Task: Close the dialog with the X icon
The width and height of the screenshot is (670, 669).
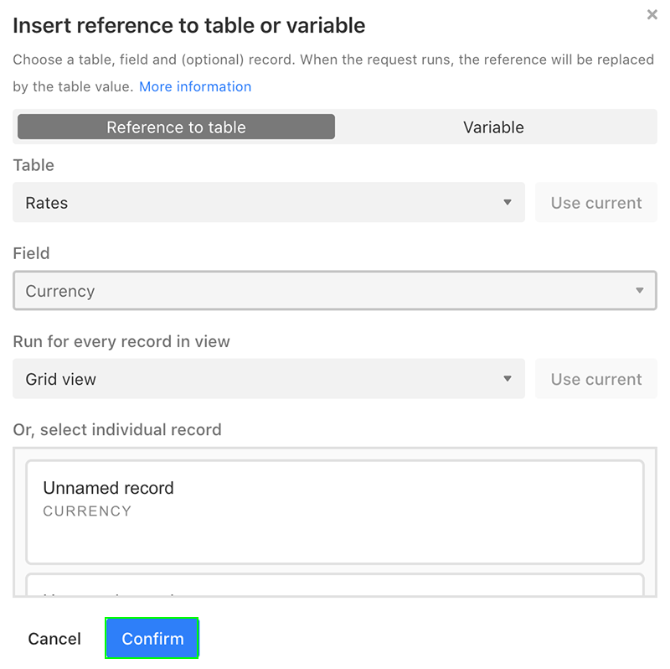Action: [x=652, y=14]
